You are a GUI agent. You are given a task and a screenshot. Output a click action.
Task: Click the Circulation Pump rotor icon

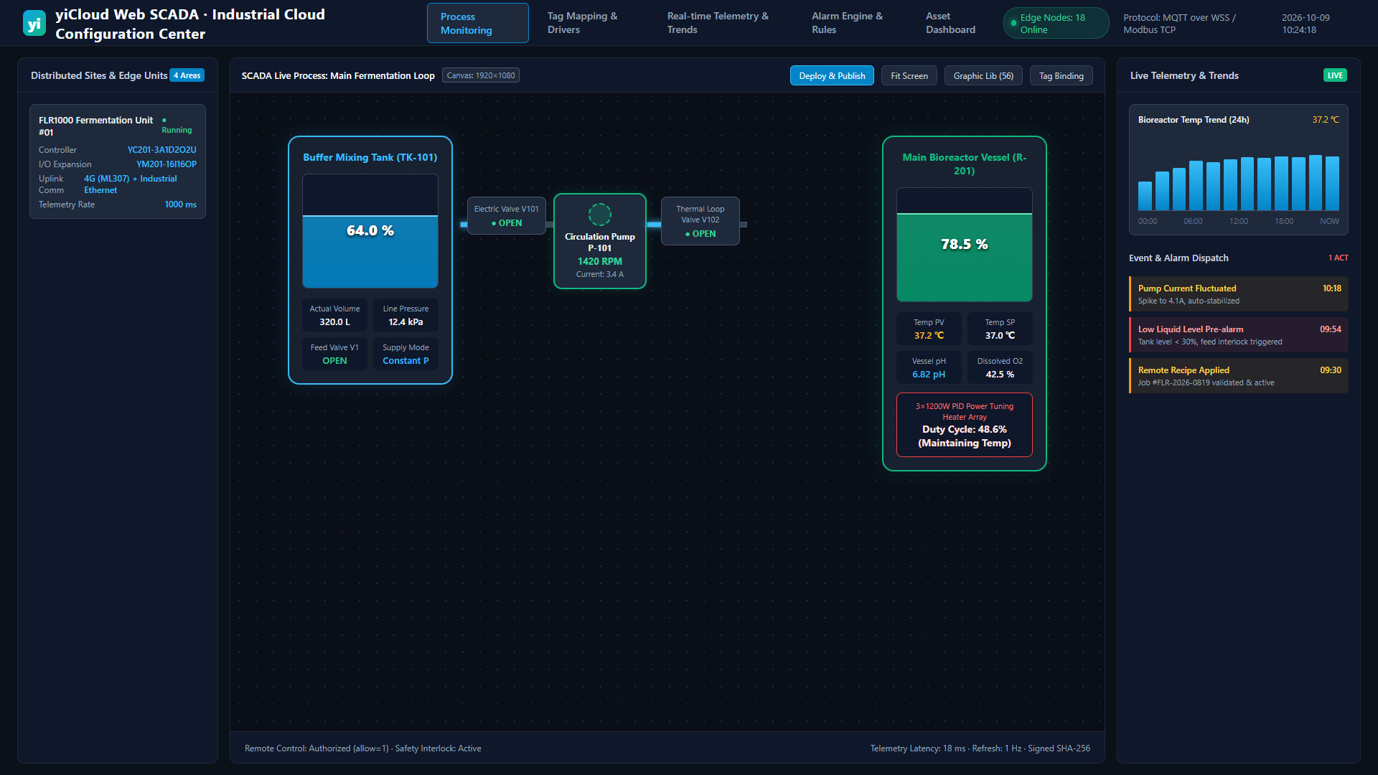(x=600, y=214)
